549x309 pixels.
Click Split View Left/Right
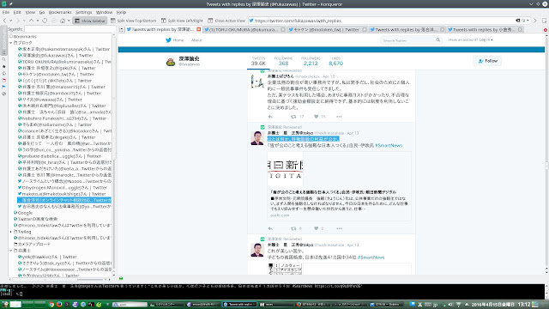[182, 21]
